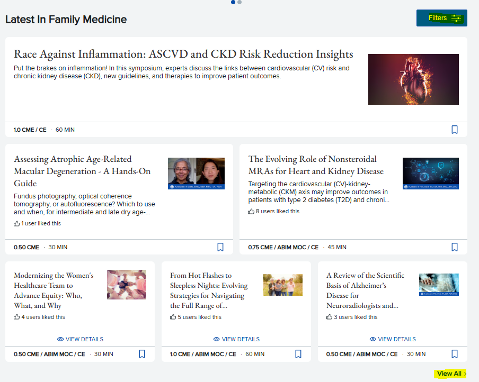The image size is (479, 382).
Task: Click thumbs-up on Nonsteroidal MRAs course
Action: pyautogui.click(x=251, y=212)
